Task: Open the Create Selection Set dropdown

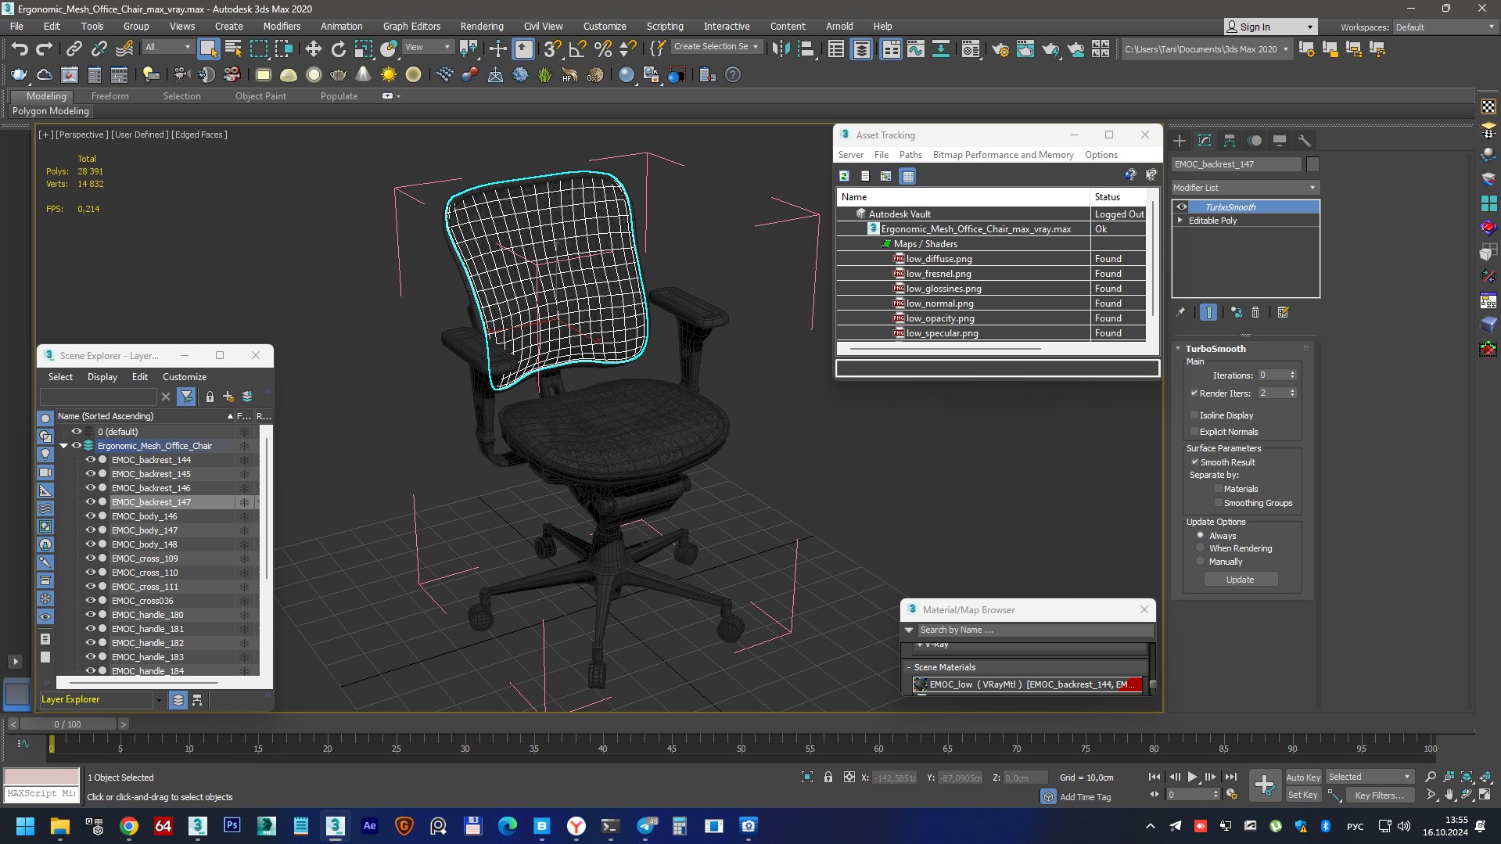Action: [716, 47]
